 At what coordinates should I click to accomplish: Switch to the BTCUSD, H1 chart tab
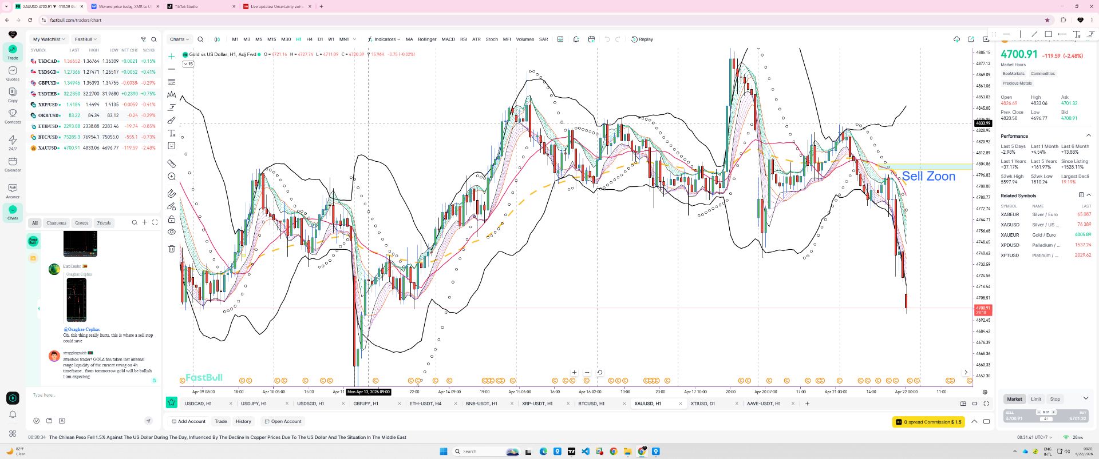coord(591,404)
